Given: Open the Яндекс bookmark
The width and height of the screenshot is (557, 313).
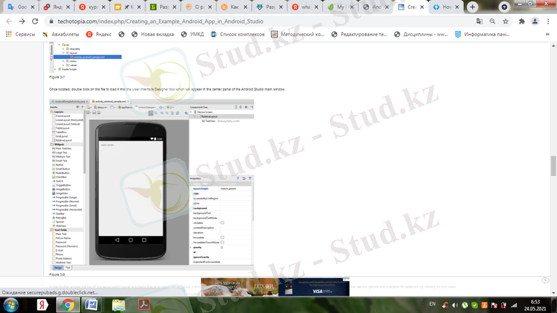Looking at the screenshot, I should pos(99,34).
